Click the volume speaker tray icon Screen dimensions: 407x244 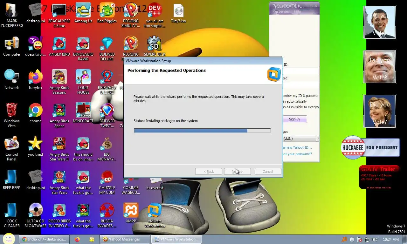(375, 240)
